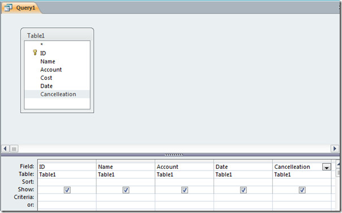Click Criteria cell for the Cancelleation column
This screenshot has height=213, width=342.
302,197
